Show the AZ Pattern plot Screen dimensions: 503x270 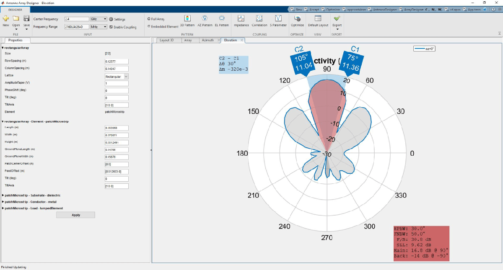[205, 18]
